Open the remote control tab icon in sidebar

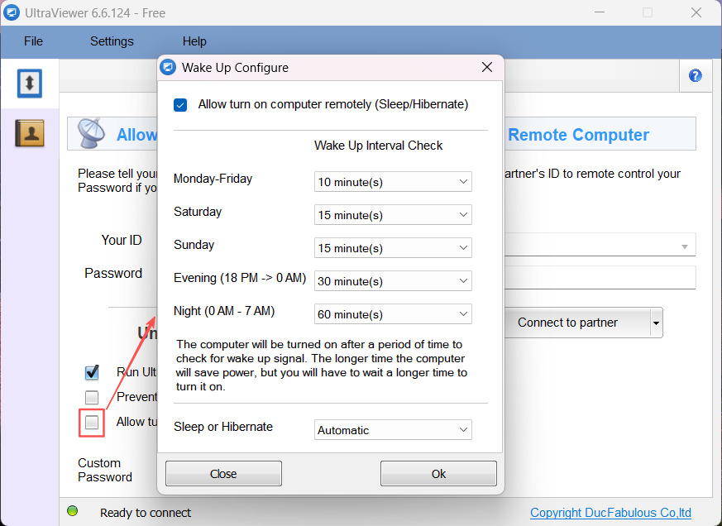tap(30, 84)
